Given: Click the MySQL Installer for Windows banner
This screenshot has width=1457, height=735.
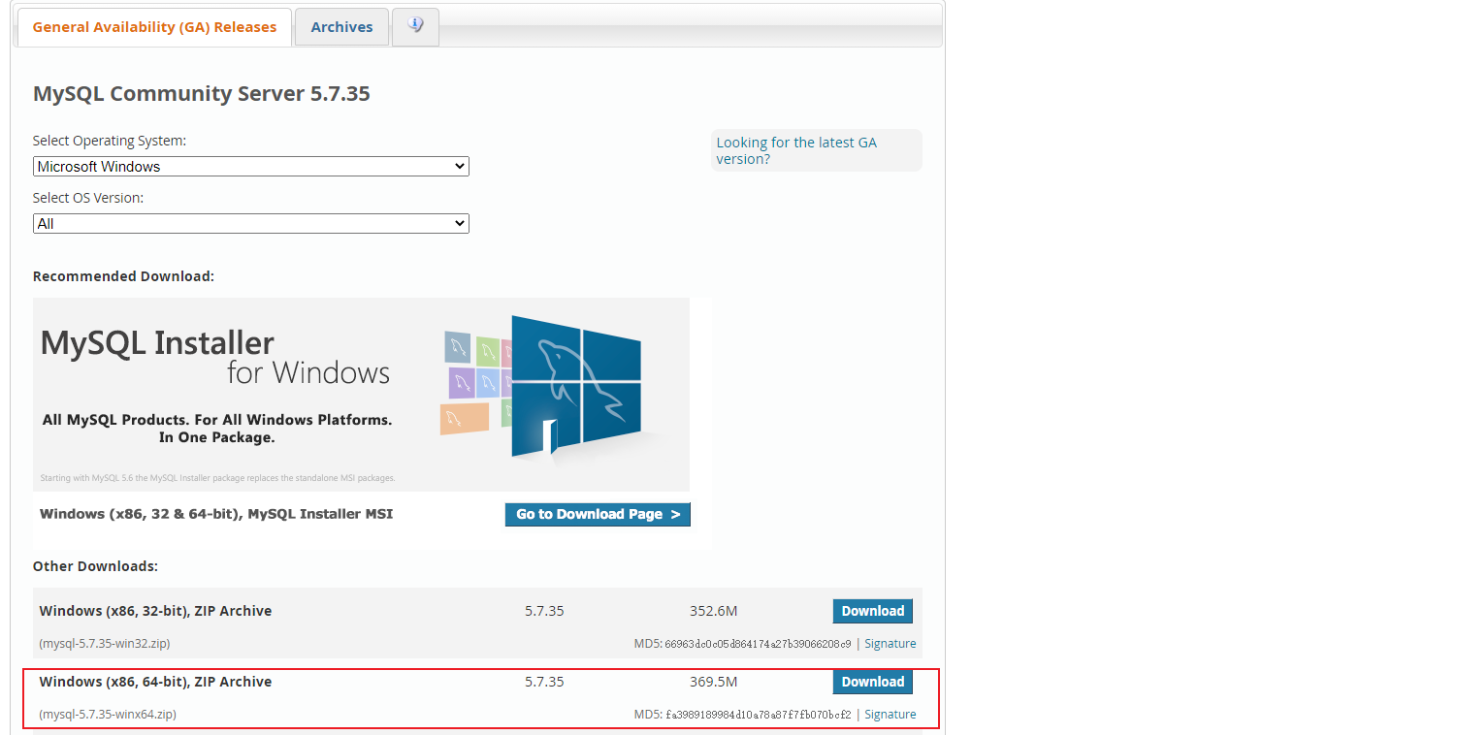Looking at the screenshot, I should 361,394.
